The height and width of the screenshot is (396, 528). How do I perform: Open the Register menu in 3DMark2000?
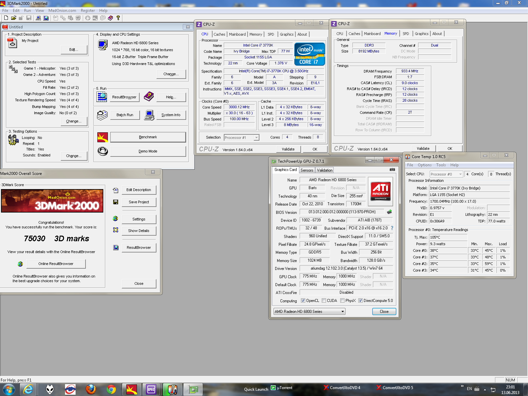[88, 11]
